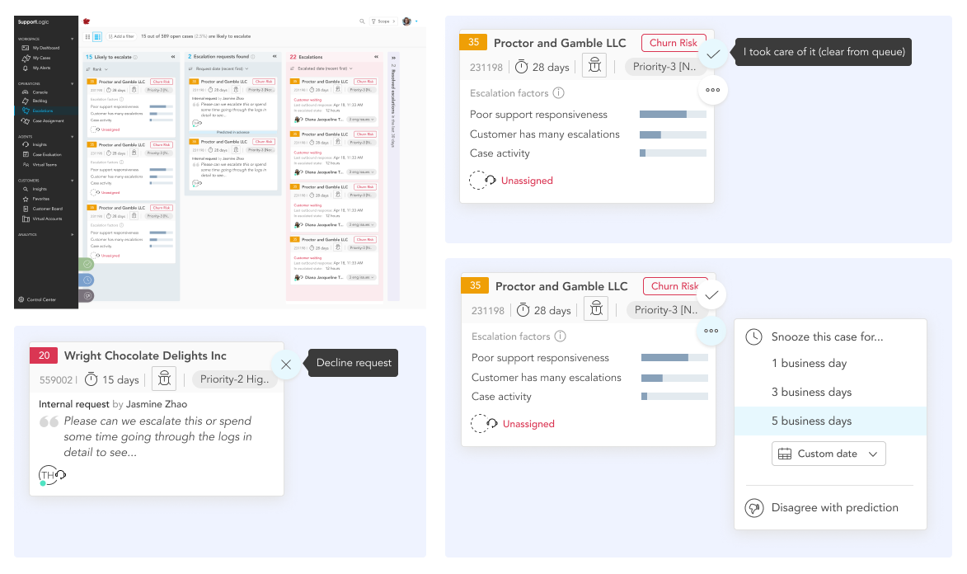This screenshot has width=967, height=574.
Task: Click the grey floating disagree button
Action: [87, 296]
